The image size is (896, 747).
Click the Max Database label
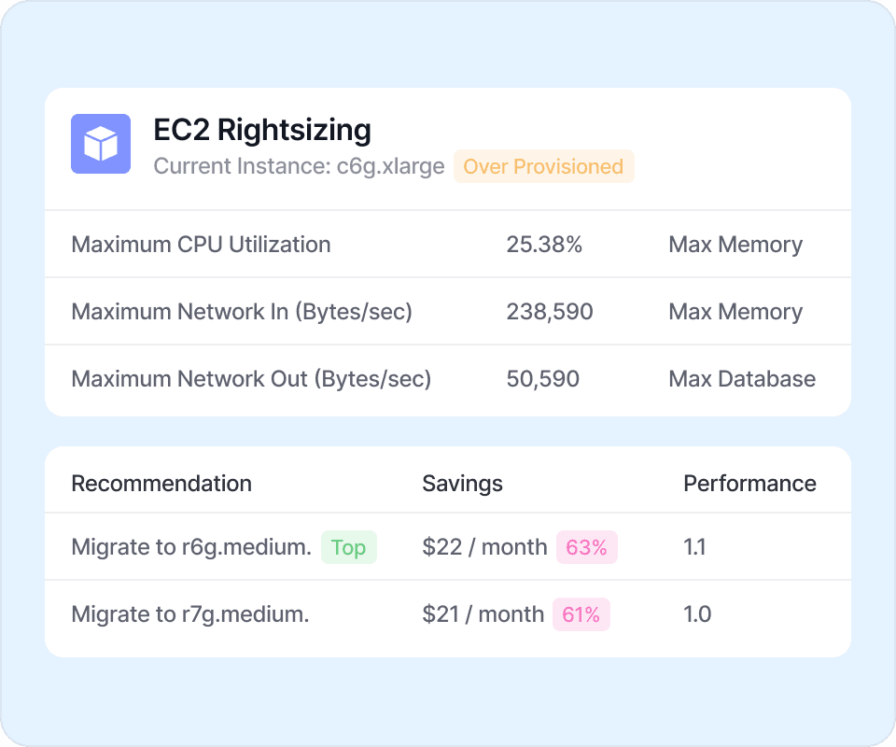pyautogui.click(x=742, y=379)
